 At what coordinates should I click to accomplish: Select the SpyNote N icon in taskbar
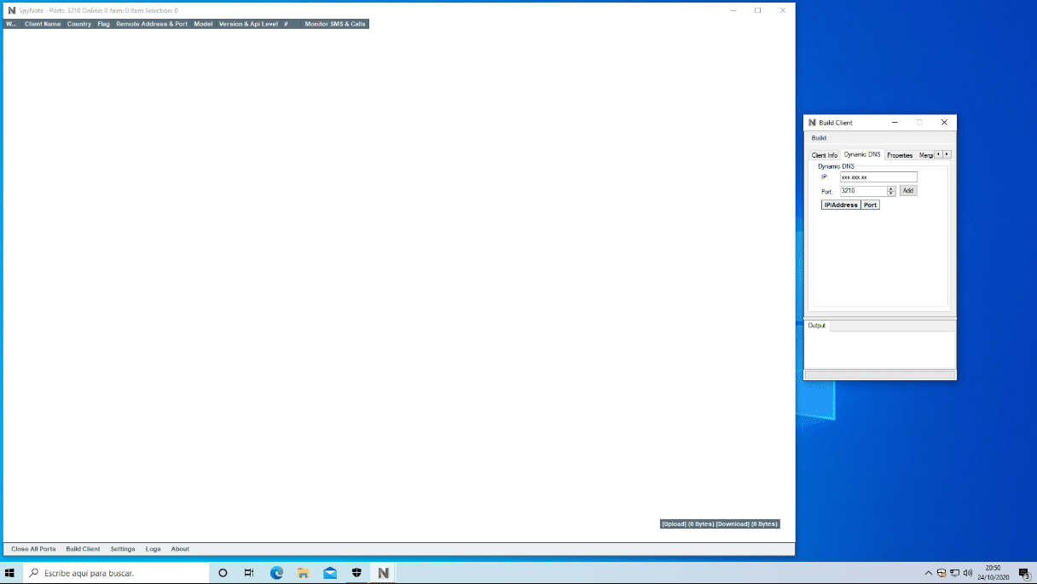[384, 573]
